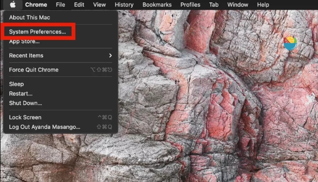
Task: Choose Force Quit Chrome
Action: [x=34, y=70]
